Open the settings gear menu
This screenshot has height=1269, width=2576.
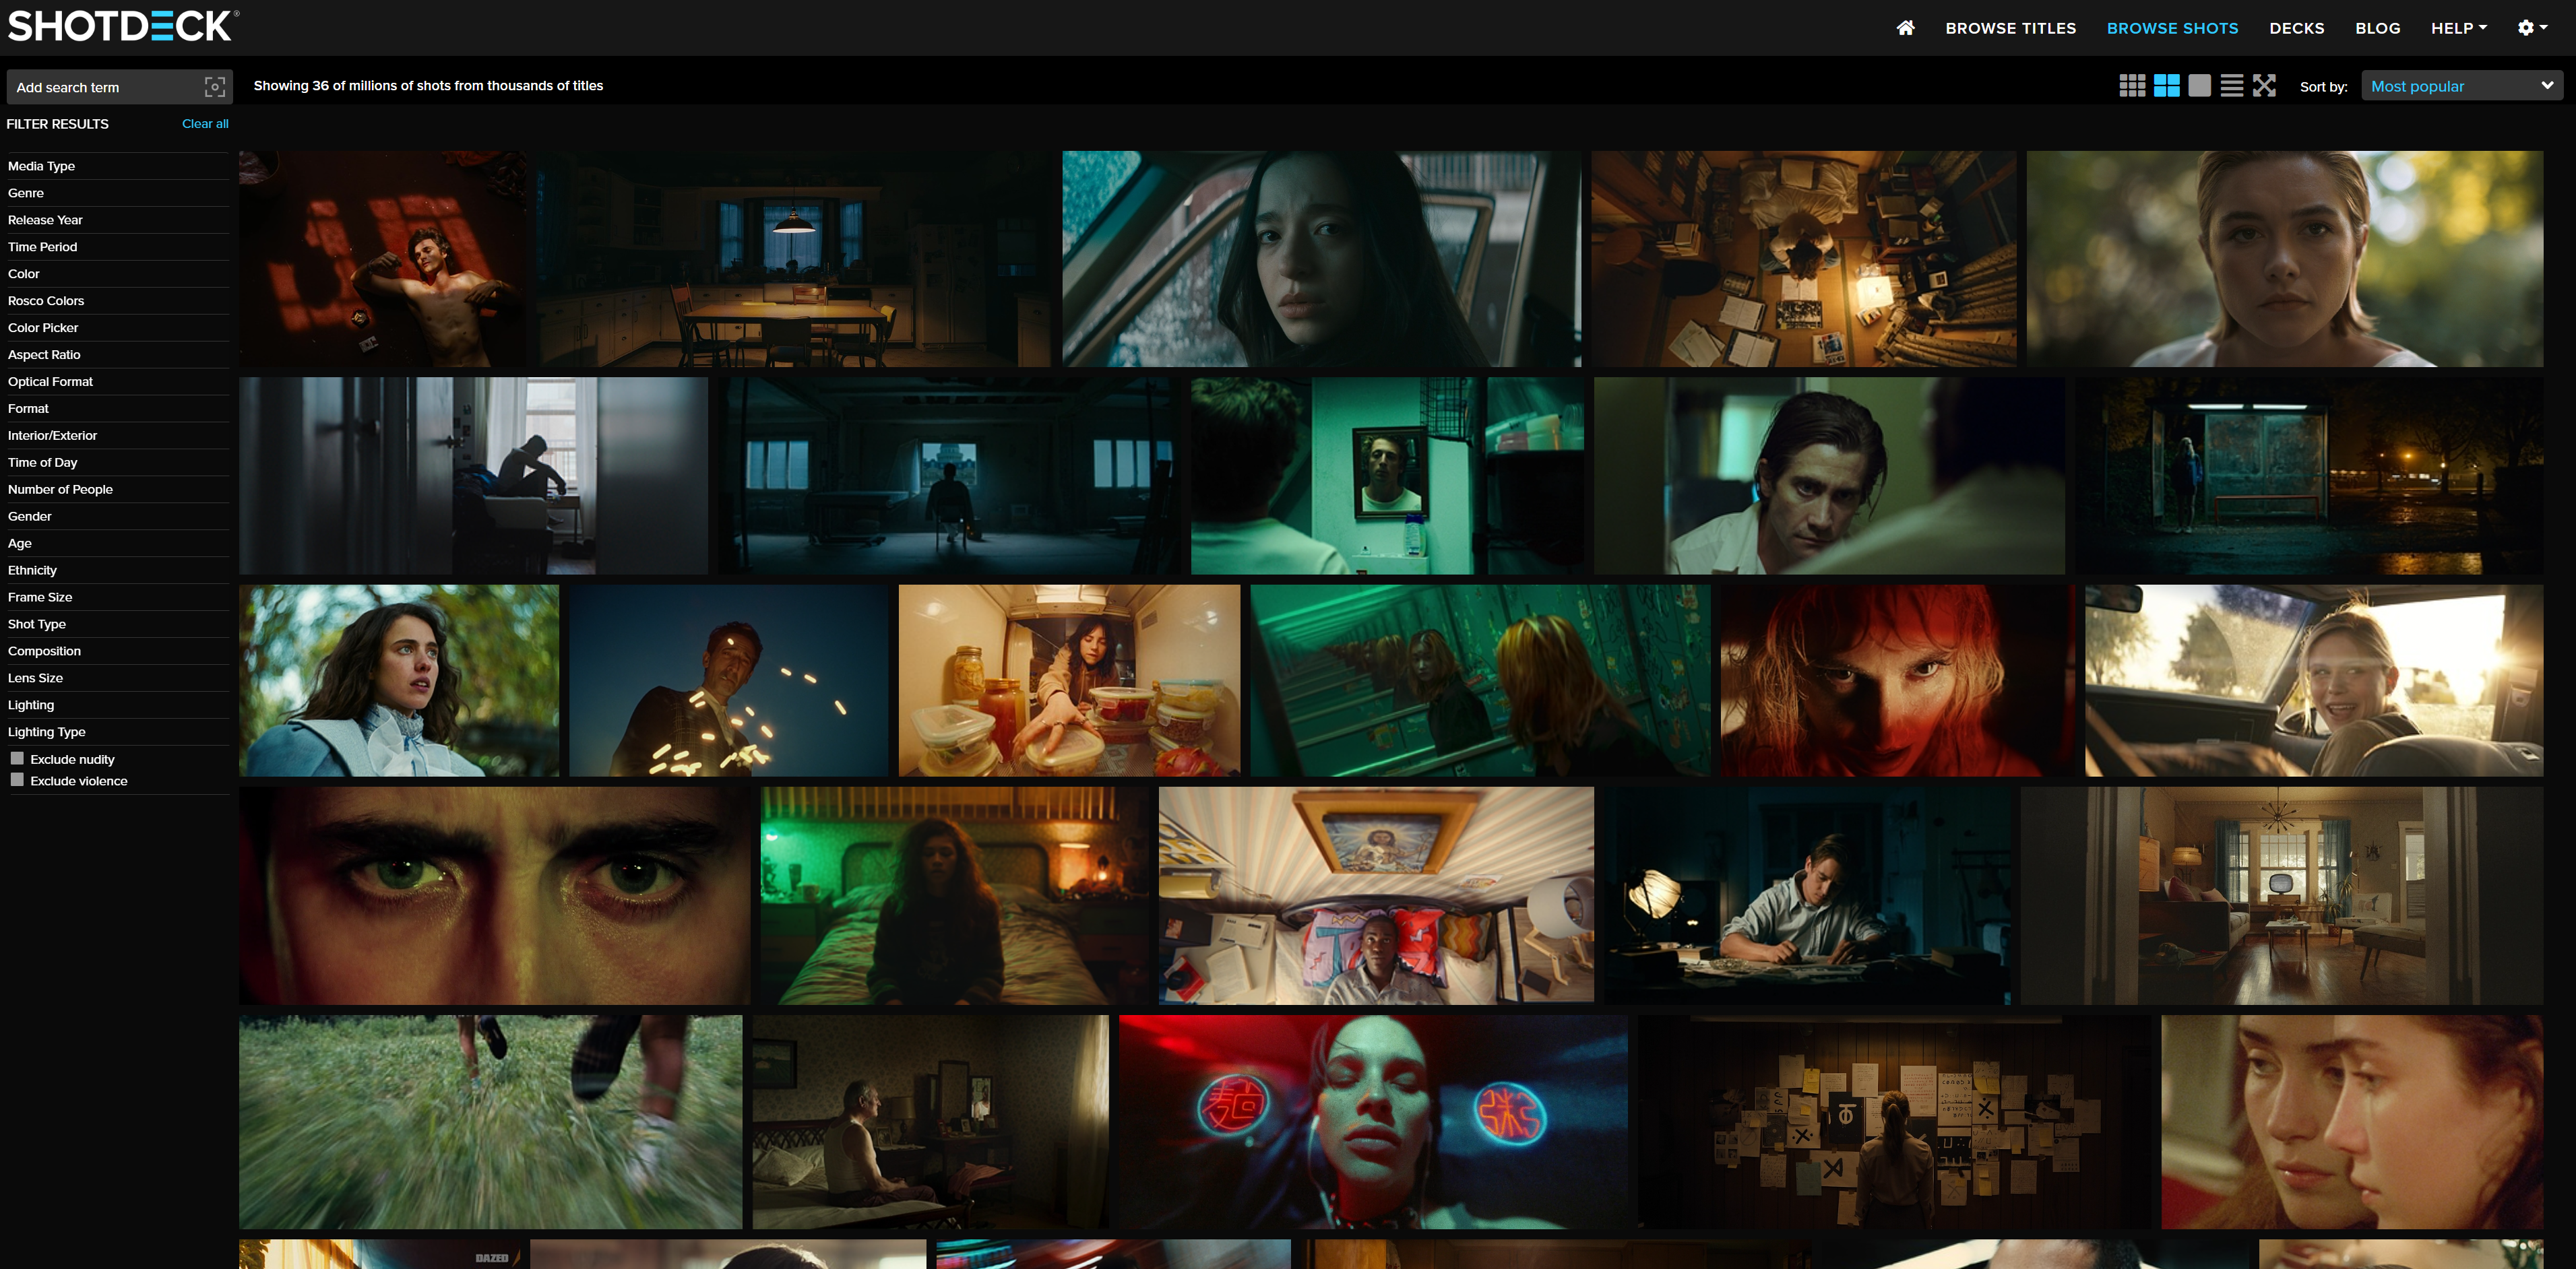(2532, 28)
